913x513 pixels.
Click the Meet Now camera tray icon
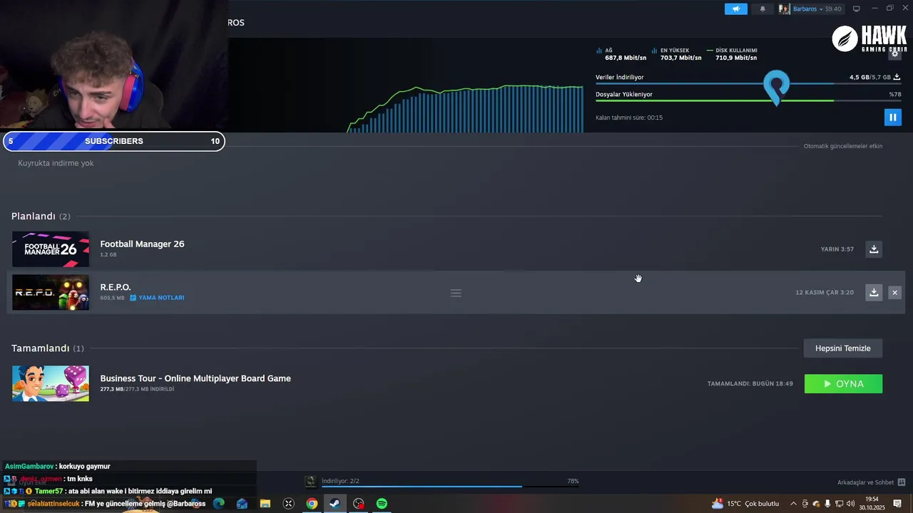[805, 504]
